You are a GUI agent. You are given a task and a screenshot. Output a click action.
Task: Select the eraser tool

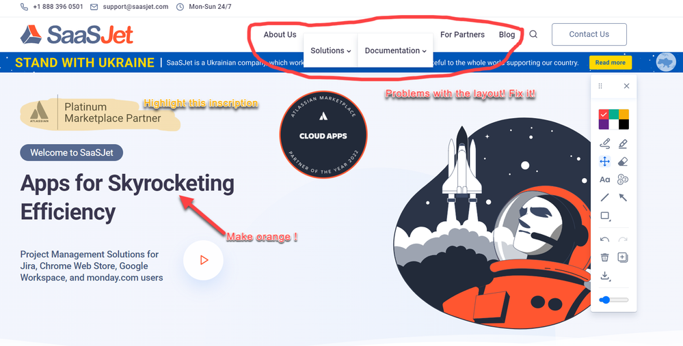click(x=623, y=162)
